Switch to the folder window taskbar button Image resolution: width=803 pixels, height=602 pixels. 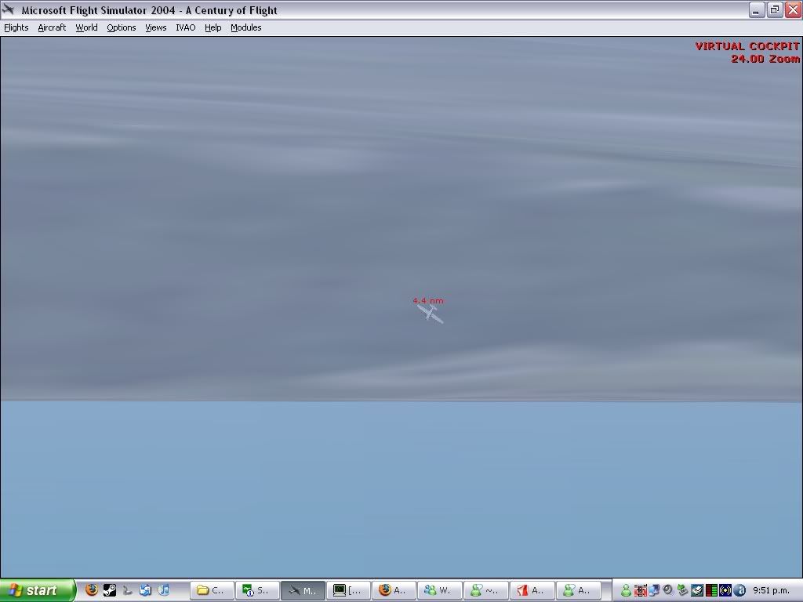click(x=212, y=590)
